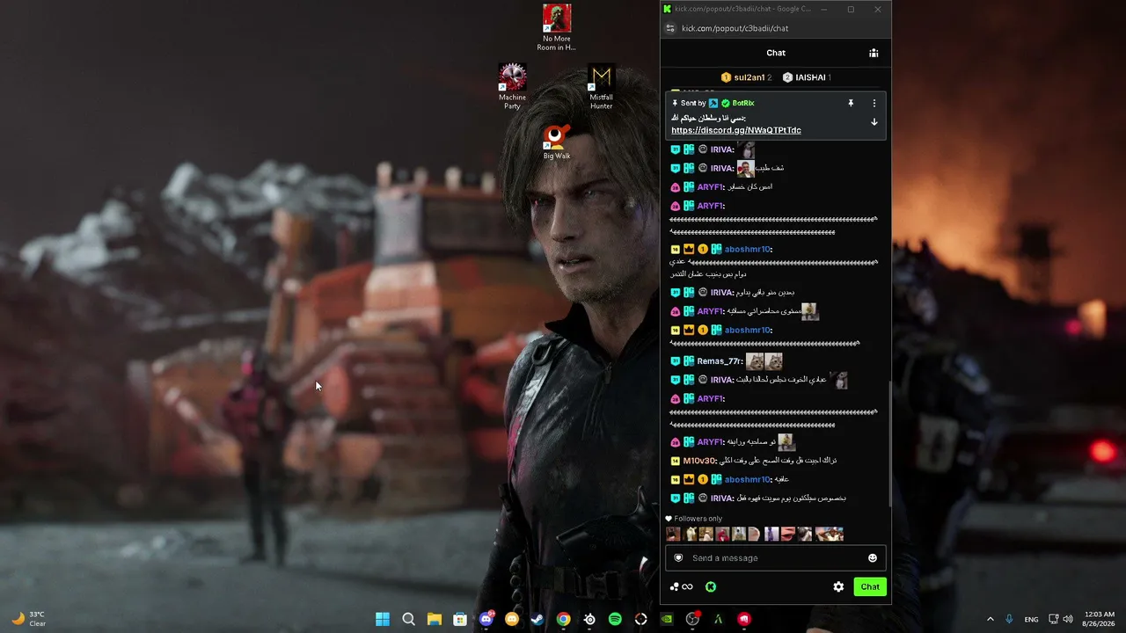Open the channel points icon
Viewport: 1126px width, 633px height.
(x=681, y=587)
